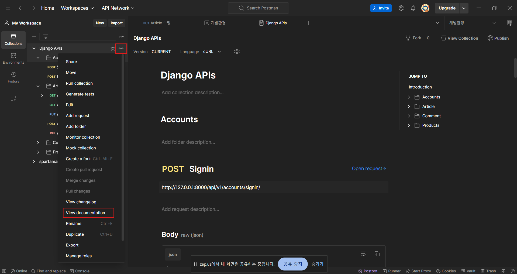
Task: Open Postbot in the status bar
Action: (x=368, y=271)
